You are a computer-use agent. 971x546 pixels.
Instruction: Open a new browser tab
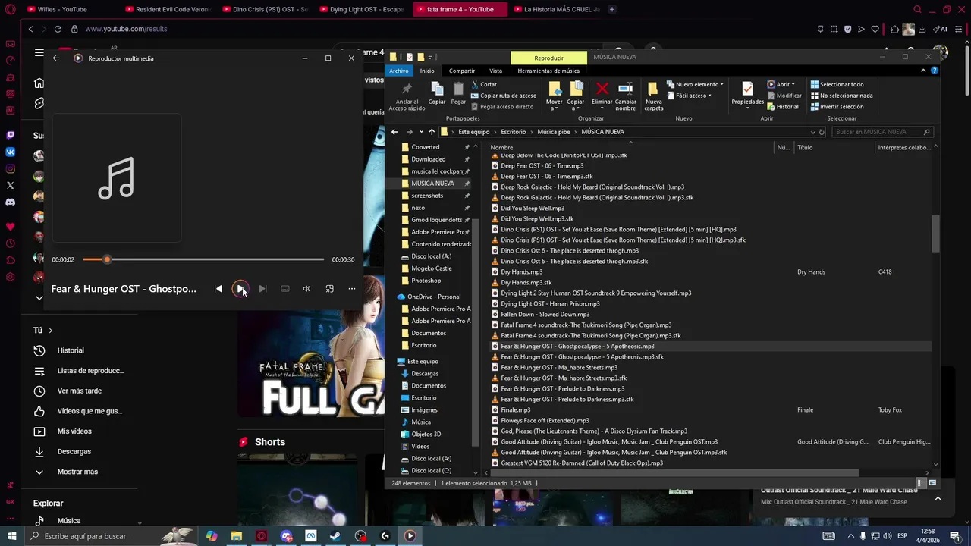(612, 9)
